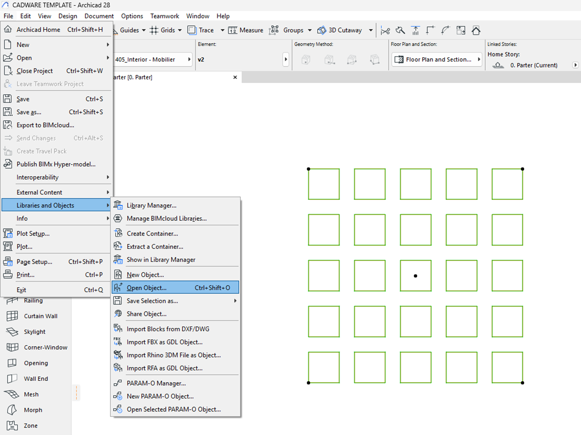Open the Groups dropdown arrow
Viewport: 581px width, 435px height.
[x=310, y=30]
